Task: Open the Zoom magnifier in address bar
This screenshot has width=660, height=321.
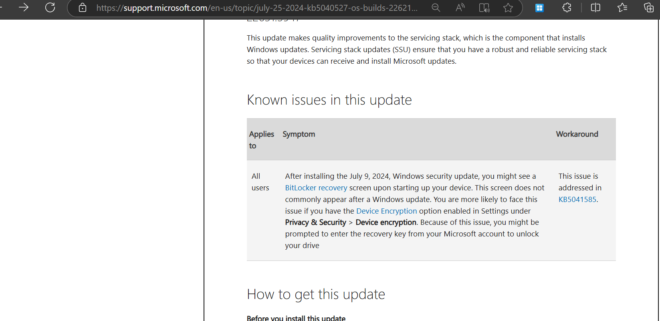Action: point(436,8)
